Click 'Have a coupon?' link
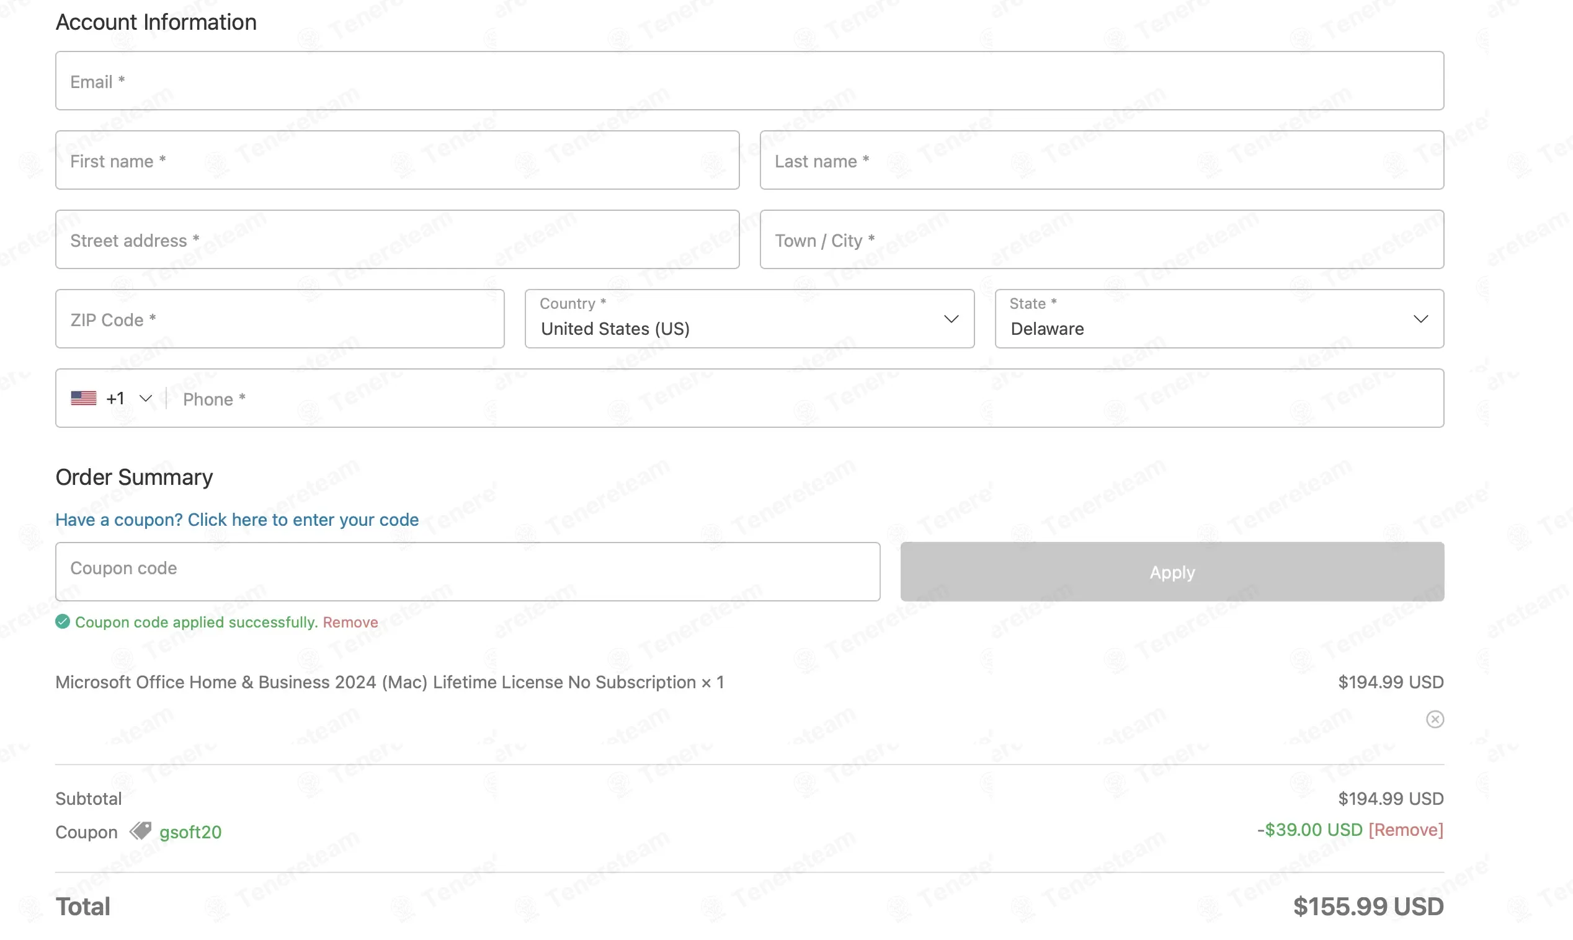The image size is (1573, 940). click(x=237, y=520)
